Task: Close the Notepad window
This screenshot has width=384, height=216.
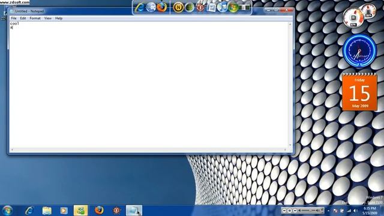Action: [x=286, y=10]
